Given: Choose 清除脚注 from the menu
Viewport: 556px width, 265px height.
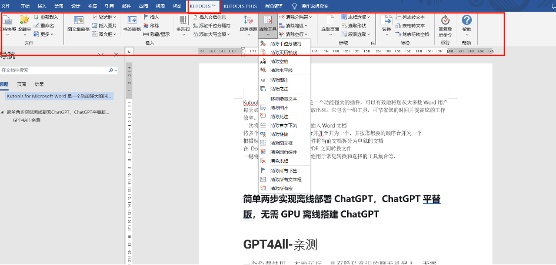Looking at the screenshot, I should (285, 80).
